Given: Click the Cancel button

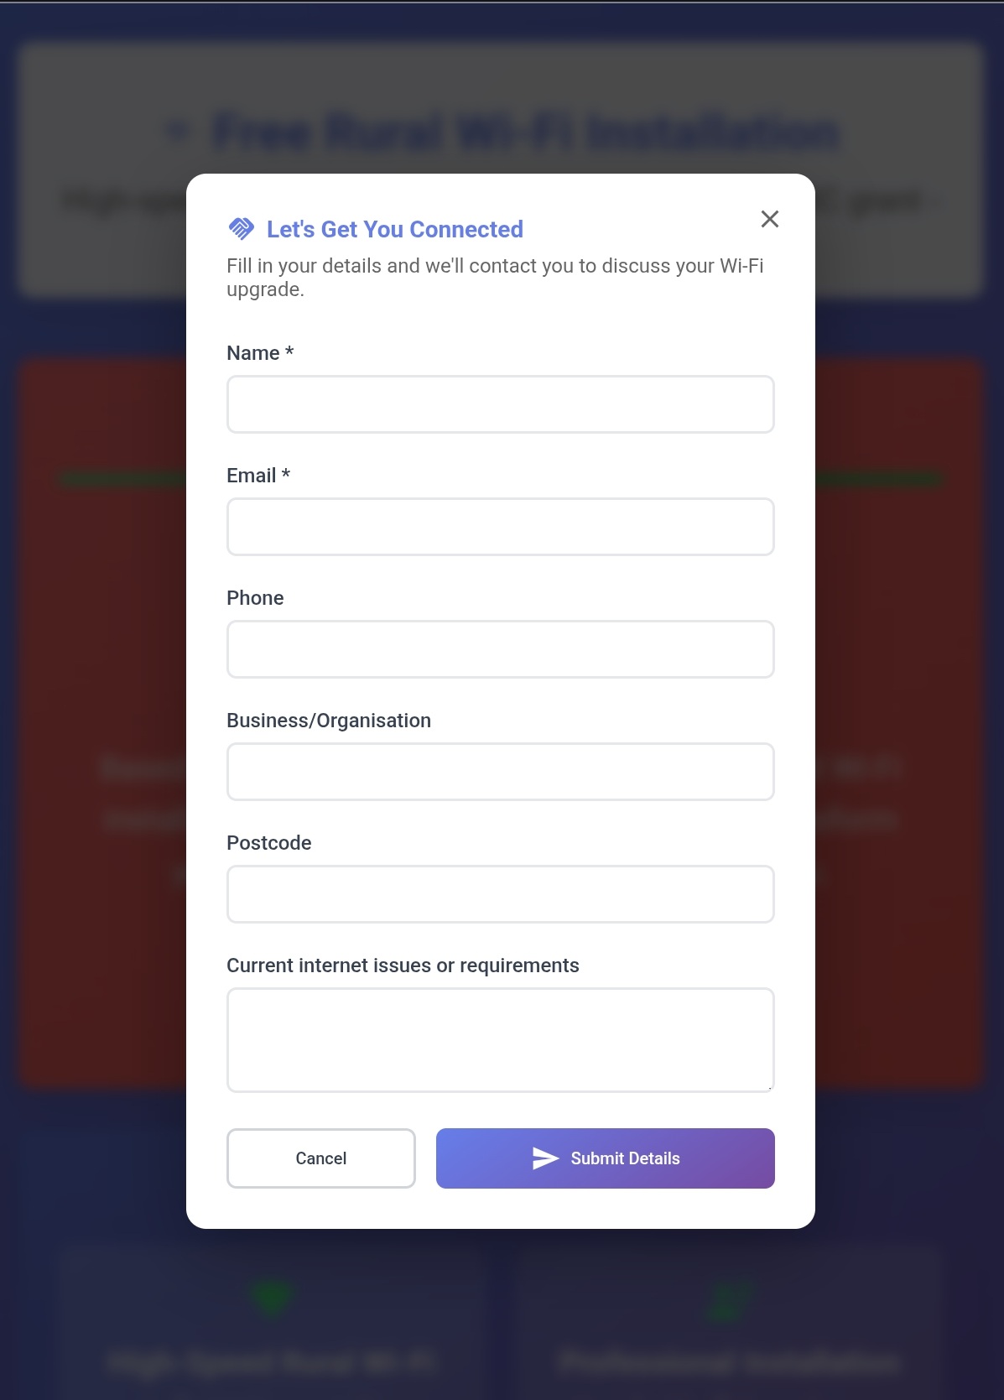Looking at the screenshot, I should tap(320, 1158).
